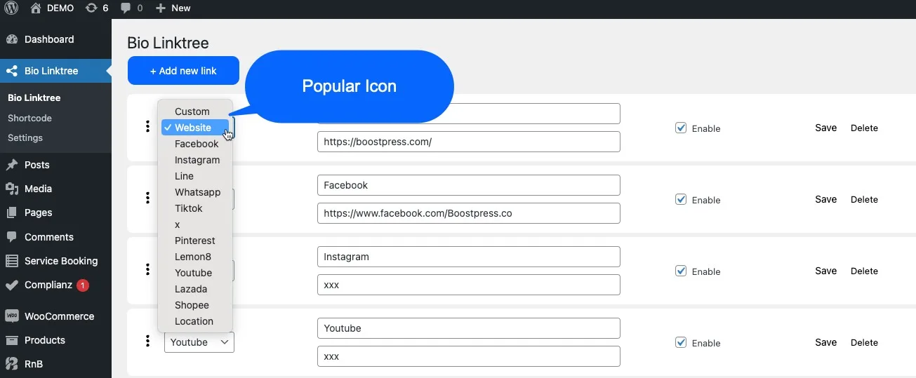
Task: Delete the Instagram link row
Action: point(864,271)
